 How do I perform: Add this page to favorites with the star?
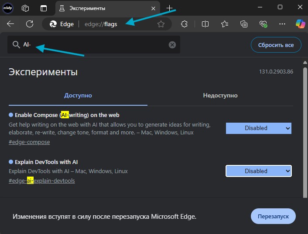161,24
